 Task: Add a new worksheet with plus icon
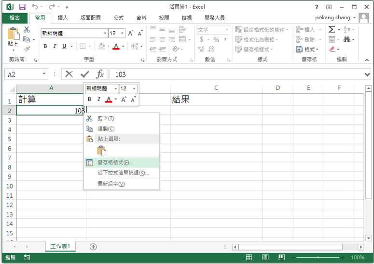pos(93,247)
